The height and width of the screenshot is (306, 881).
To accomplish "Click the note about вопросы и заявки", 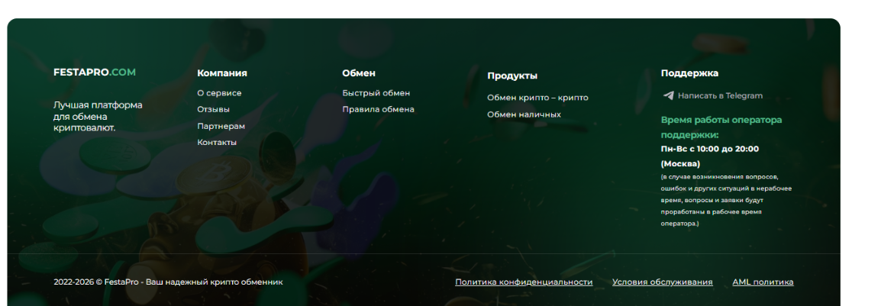I will pyautogui.click(x=726, y=200).
